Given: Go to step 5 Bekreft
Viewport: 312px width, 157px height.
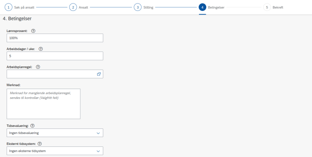Looking at the screenshot, I should 273,7.
